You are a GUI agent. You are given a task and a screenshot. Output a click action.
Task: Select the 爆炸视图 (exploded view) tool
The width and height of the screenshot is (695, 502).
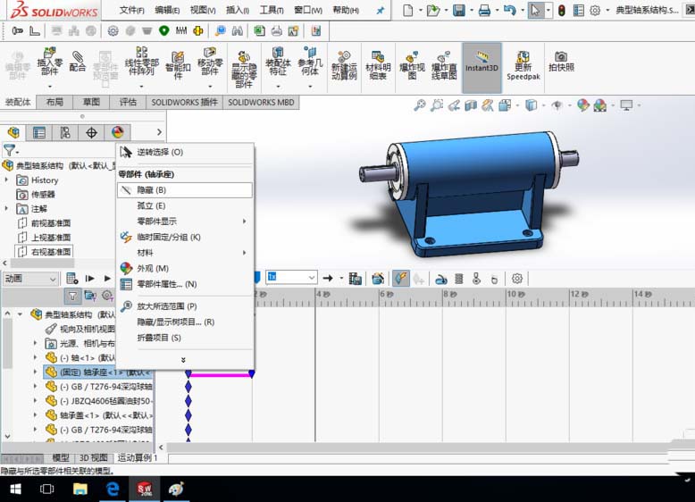click(411, 63)
